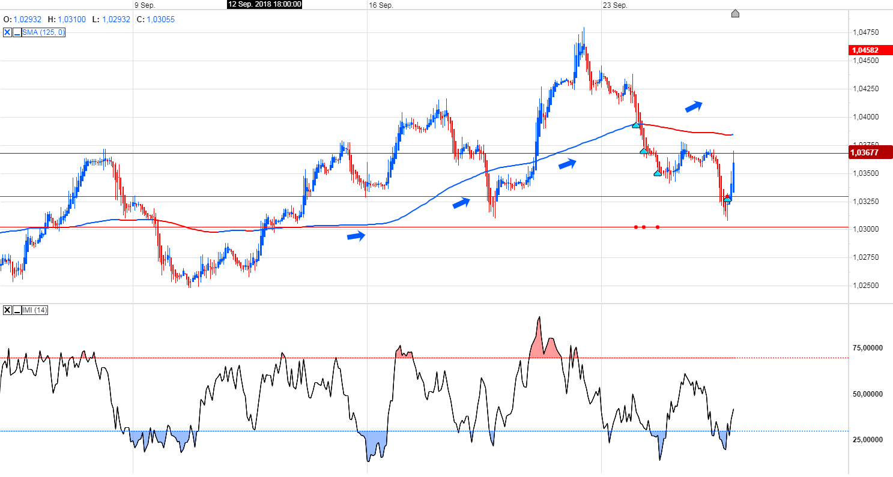The width and height of the screenshot is (893, 477).
Task: Select the highlighted 12 Sep. 2018 timestamp
Action: 265,4
